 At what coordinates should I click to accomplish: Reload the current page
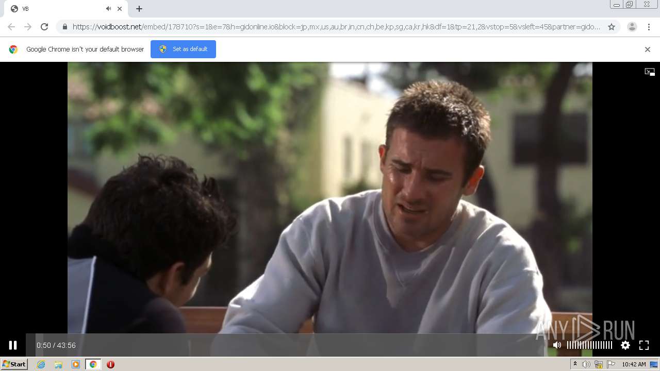point(44,27)
